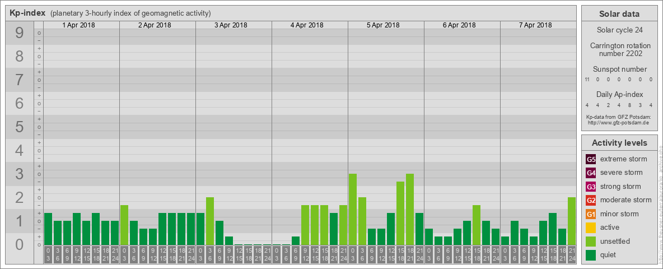Click the Ap-index value '8'

coord(629,105)
